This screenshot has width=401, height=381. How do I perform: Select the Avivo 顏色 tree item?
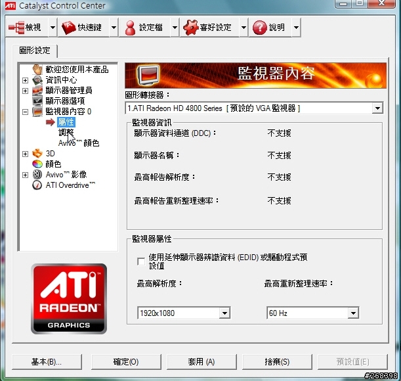click(x=79, y=143)
